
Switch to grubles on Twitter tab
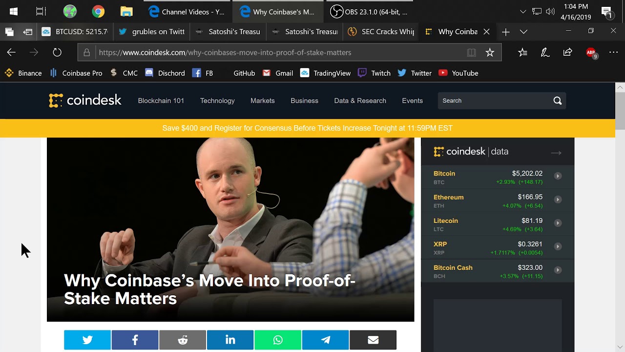pyautogui.click(x=152, y=32)
